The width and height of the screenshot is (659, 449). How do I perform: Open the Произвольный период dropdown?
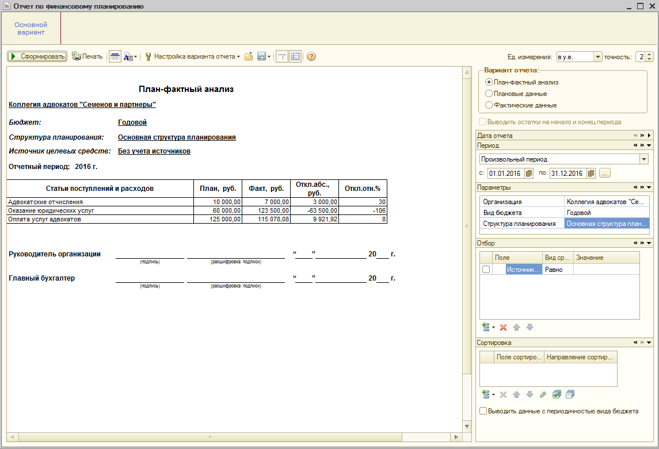(644, 159)
